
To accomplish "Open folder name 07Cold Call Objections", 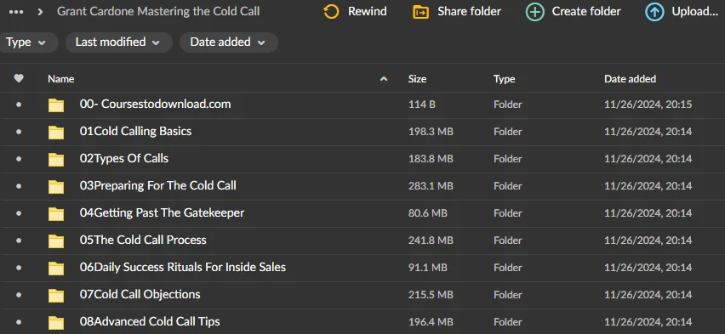I will 140,294.
